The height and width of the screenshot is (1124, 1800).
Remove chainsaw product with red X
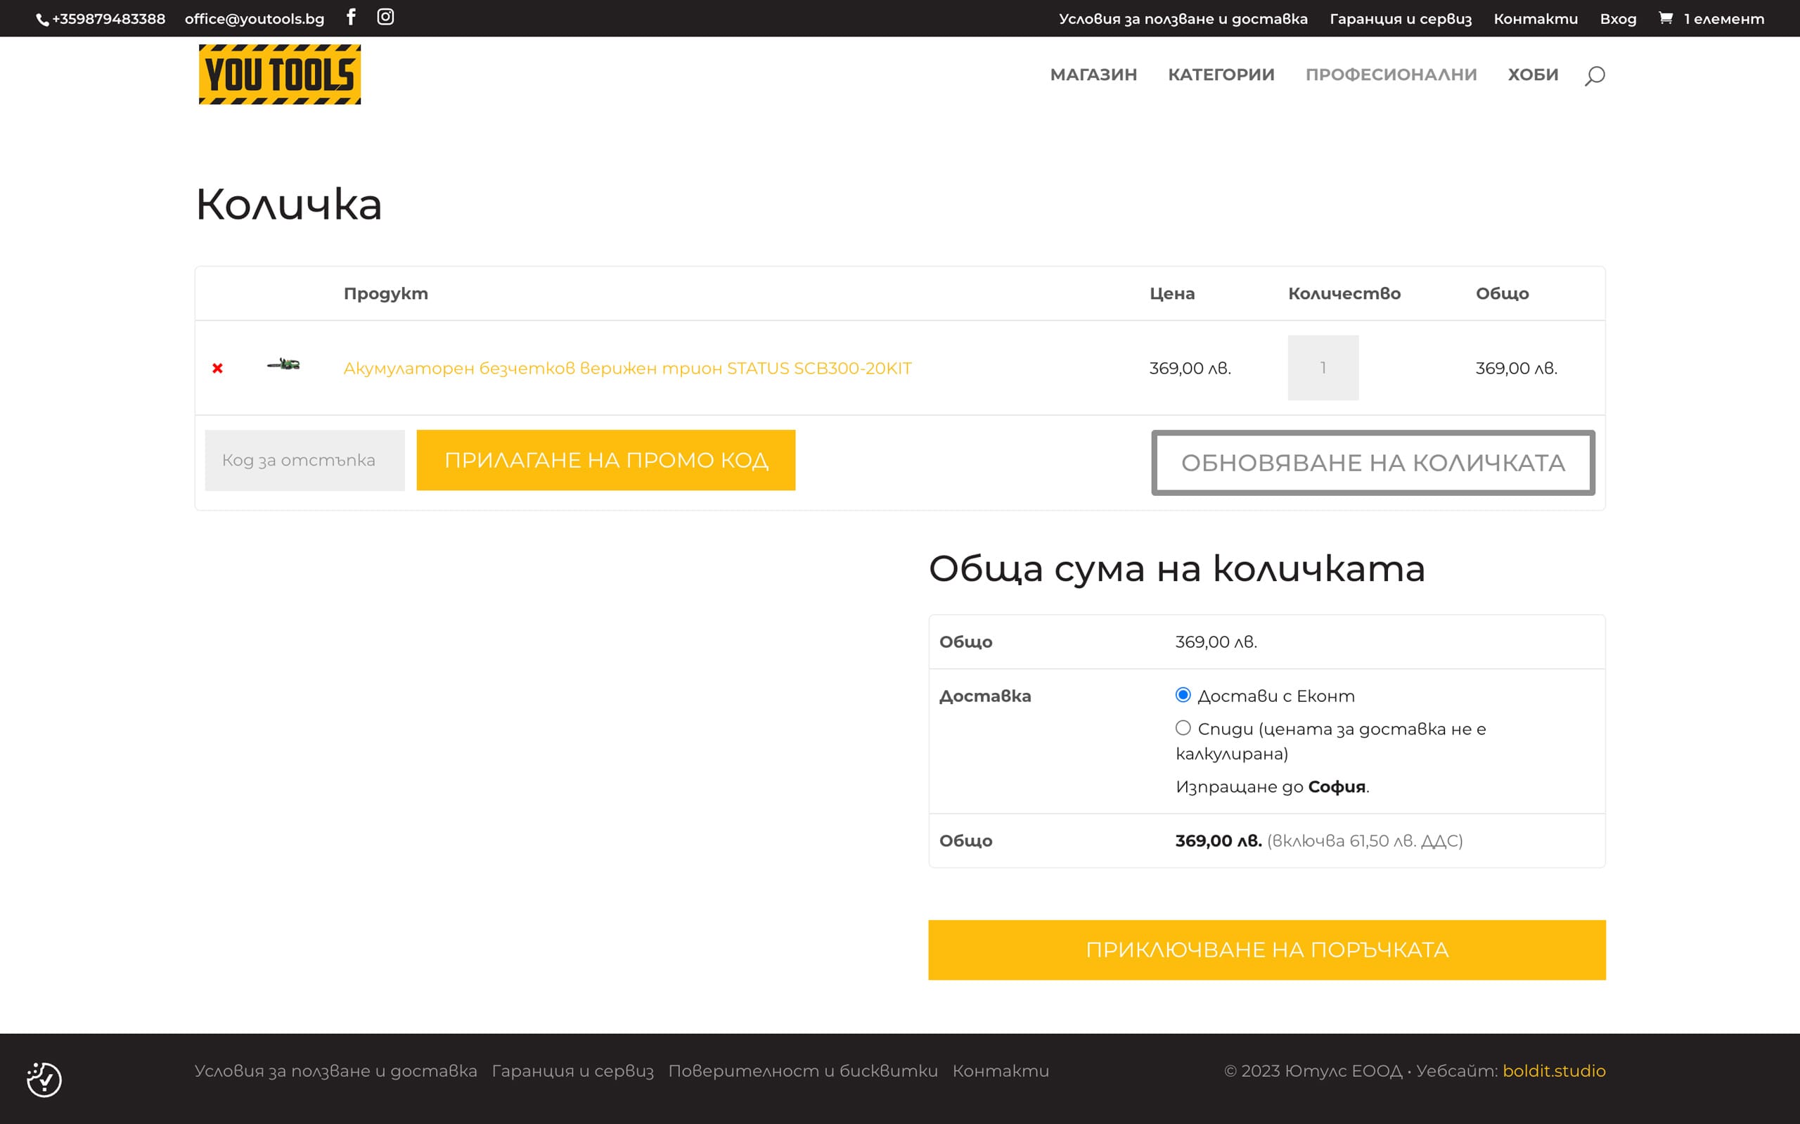click(218, 368)
